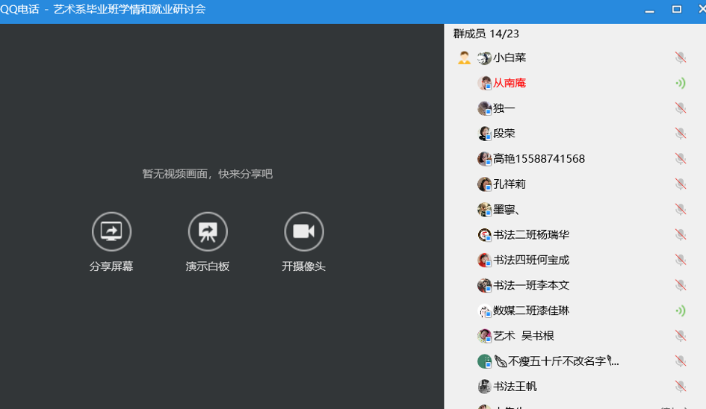The height and width of the screenshot is (409, 706).
Task: Click 从南庵's avatar
Action: 484,84
